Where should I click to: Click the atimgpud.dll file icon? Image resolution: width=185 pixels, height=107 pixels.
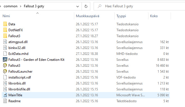5,42
